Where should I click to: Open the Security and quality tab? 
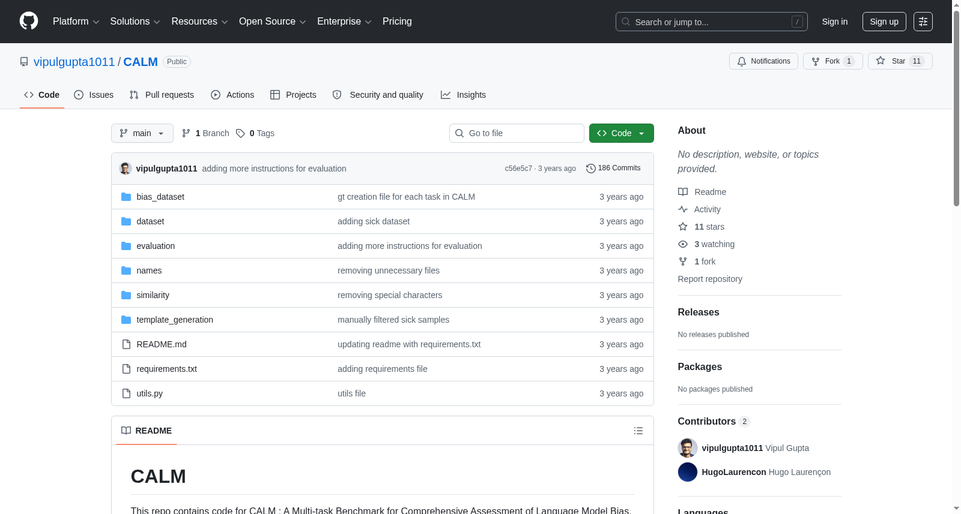click(378, 95)
